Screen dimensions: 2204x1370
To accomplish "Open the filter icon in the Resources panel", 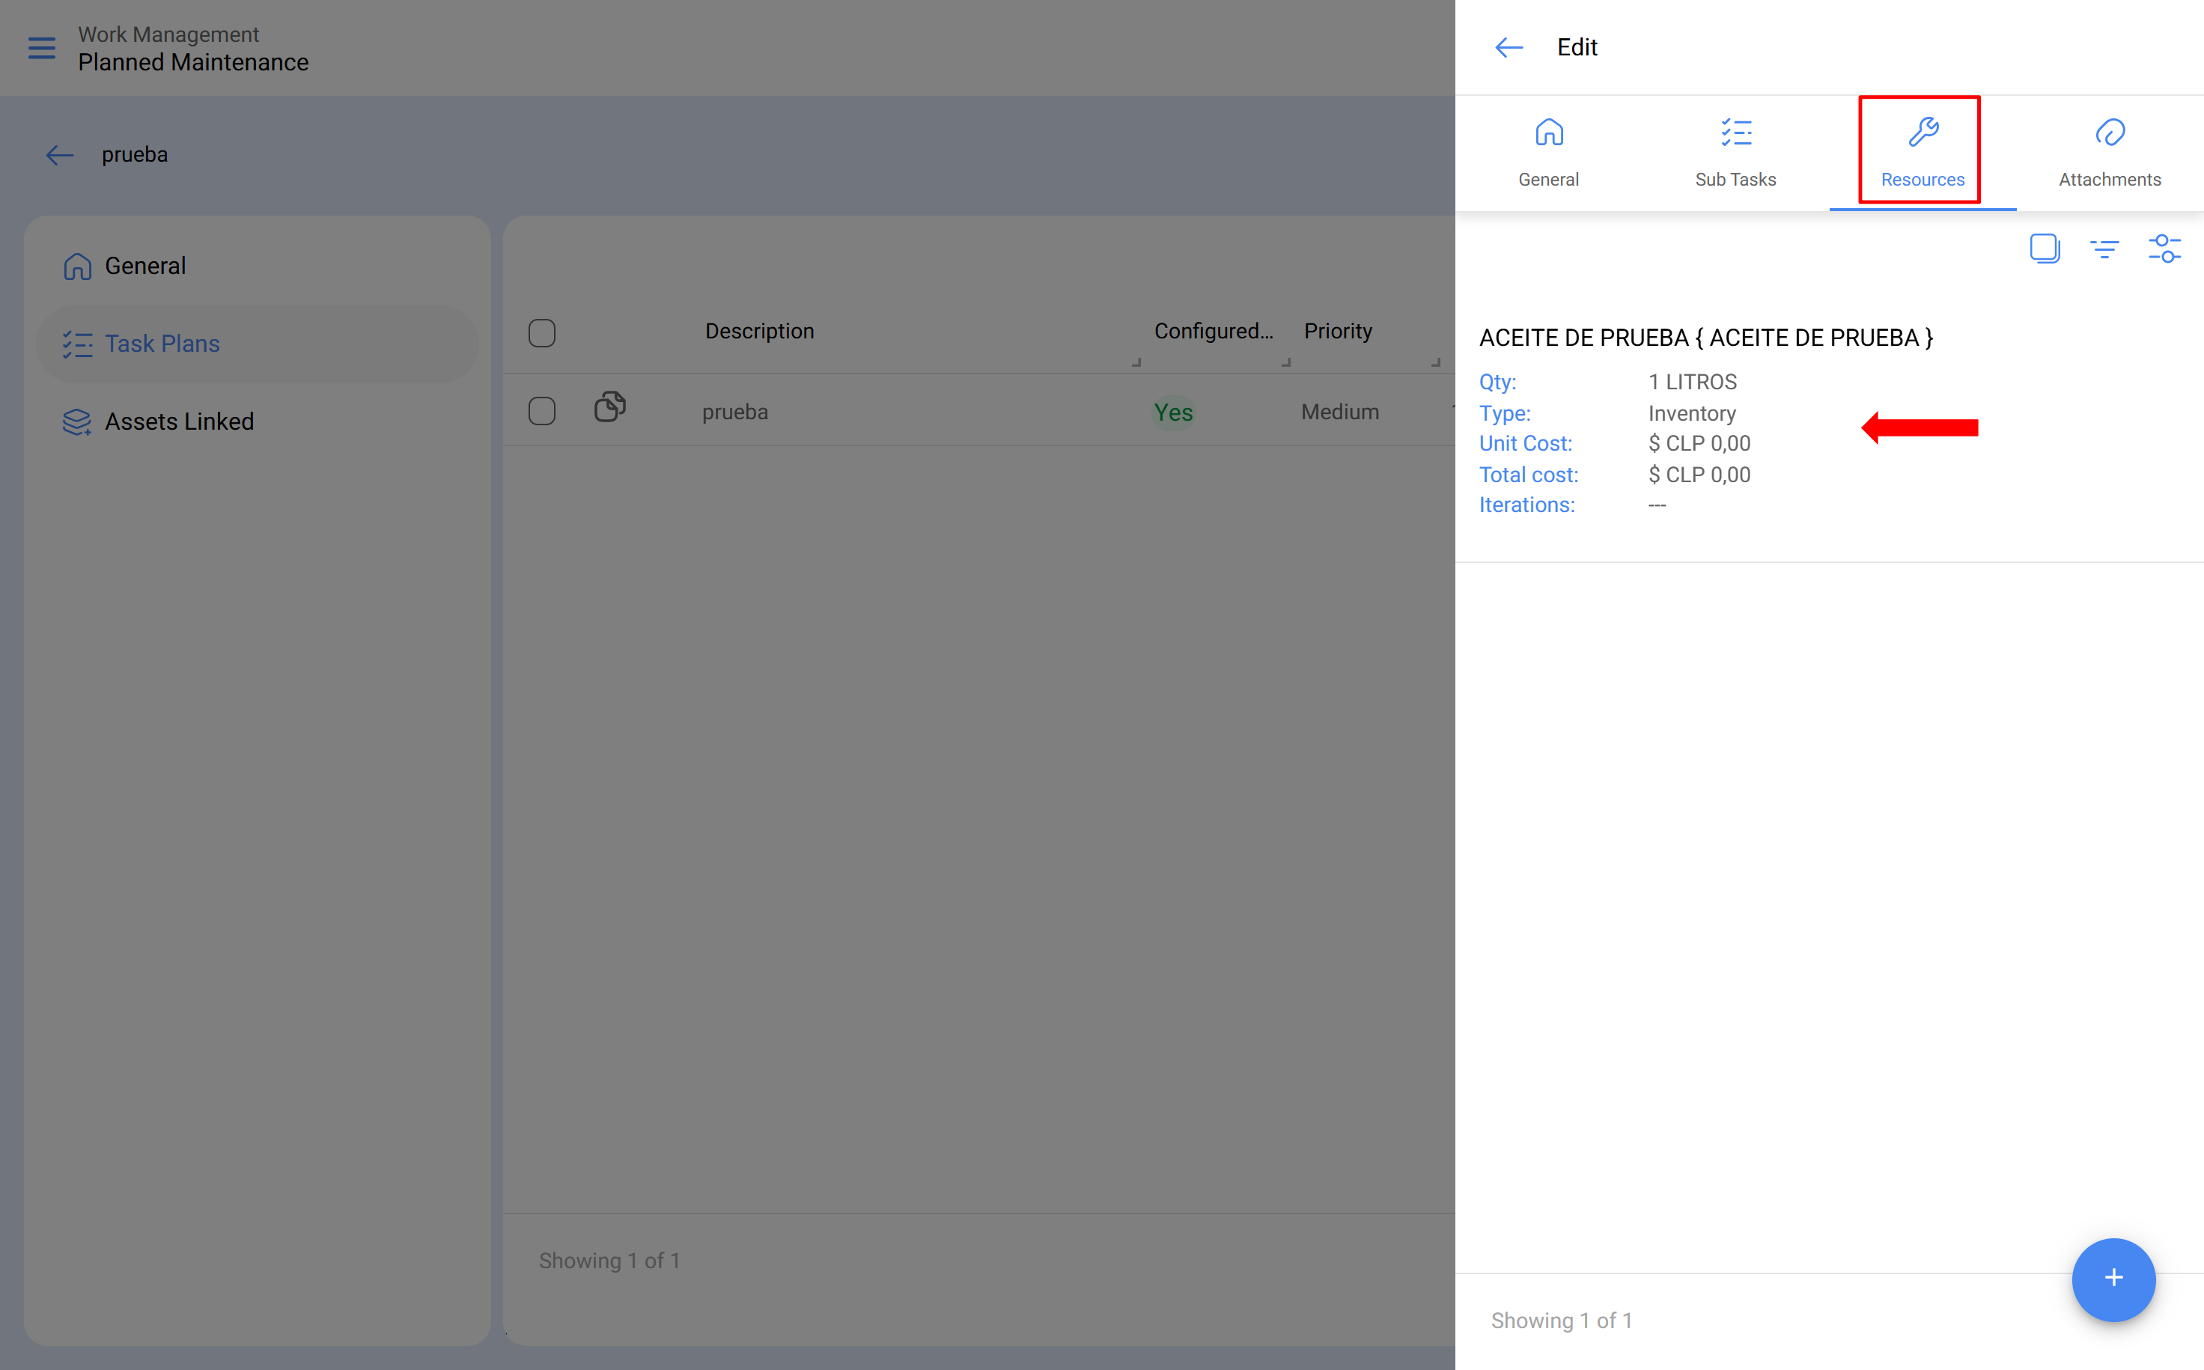I will pyautogui.click(x=2105, y=247).
